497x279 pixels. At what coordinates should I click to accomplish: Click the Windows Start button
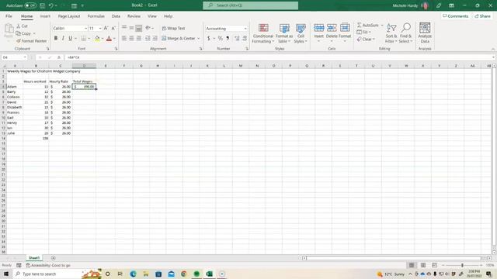click(x=6, y=274)
